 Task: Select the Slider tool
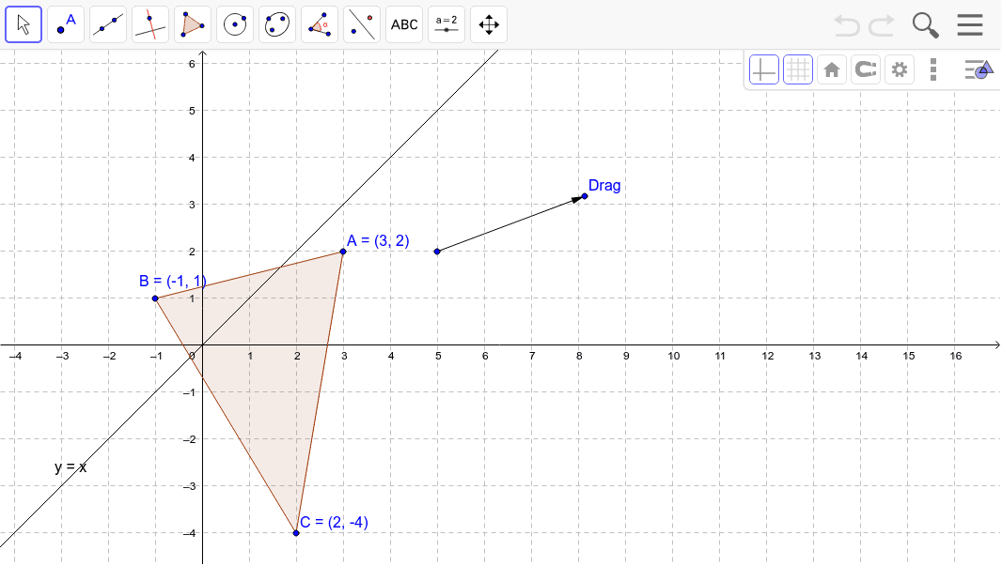pos(446,24)
